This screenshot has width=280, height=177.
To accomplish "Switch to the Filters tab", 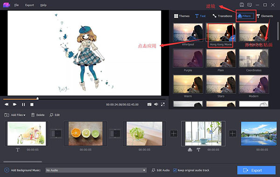I will point(245,16).
